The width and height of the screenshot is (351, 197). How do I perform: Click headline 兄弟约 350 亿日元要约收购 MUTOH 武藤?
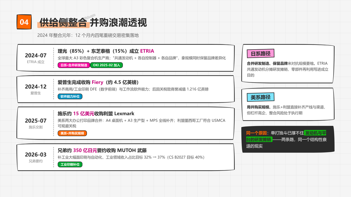(102, 150)
